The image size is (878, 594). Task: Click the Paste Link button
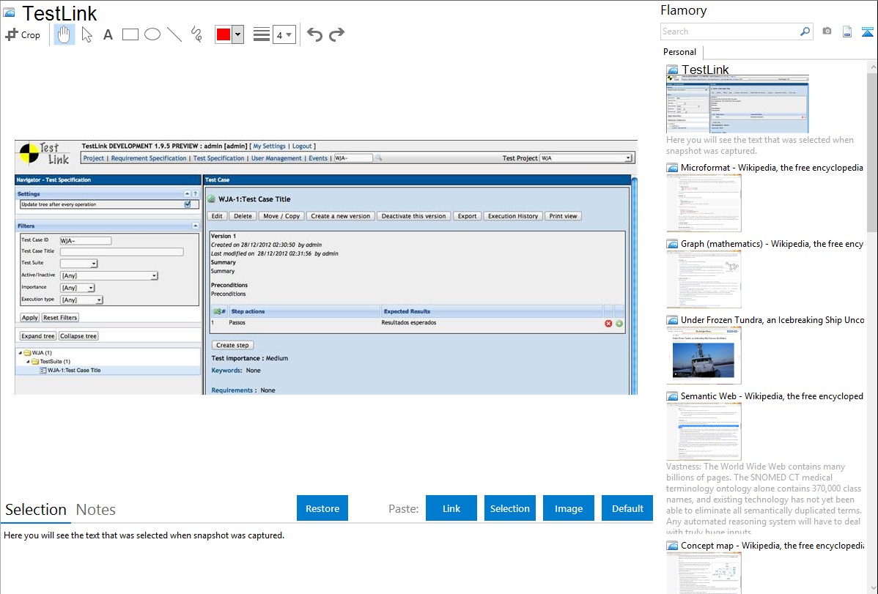(x=451, y=508)
